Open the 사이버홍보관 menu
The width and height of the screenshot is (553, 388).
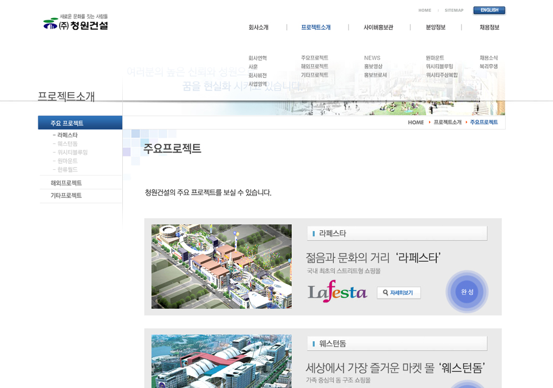(378, 28)
